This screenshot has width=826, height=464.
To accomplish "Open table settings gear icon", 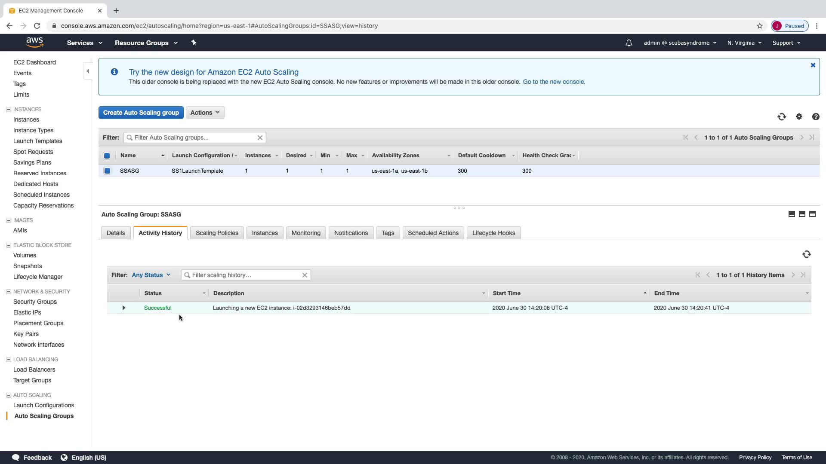I will point(799,117).
